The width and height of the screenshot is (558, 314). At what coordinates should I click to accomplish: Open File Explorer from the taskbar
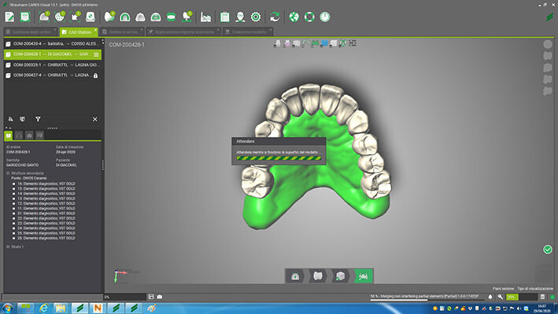click(61, 308)
